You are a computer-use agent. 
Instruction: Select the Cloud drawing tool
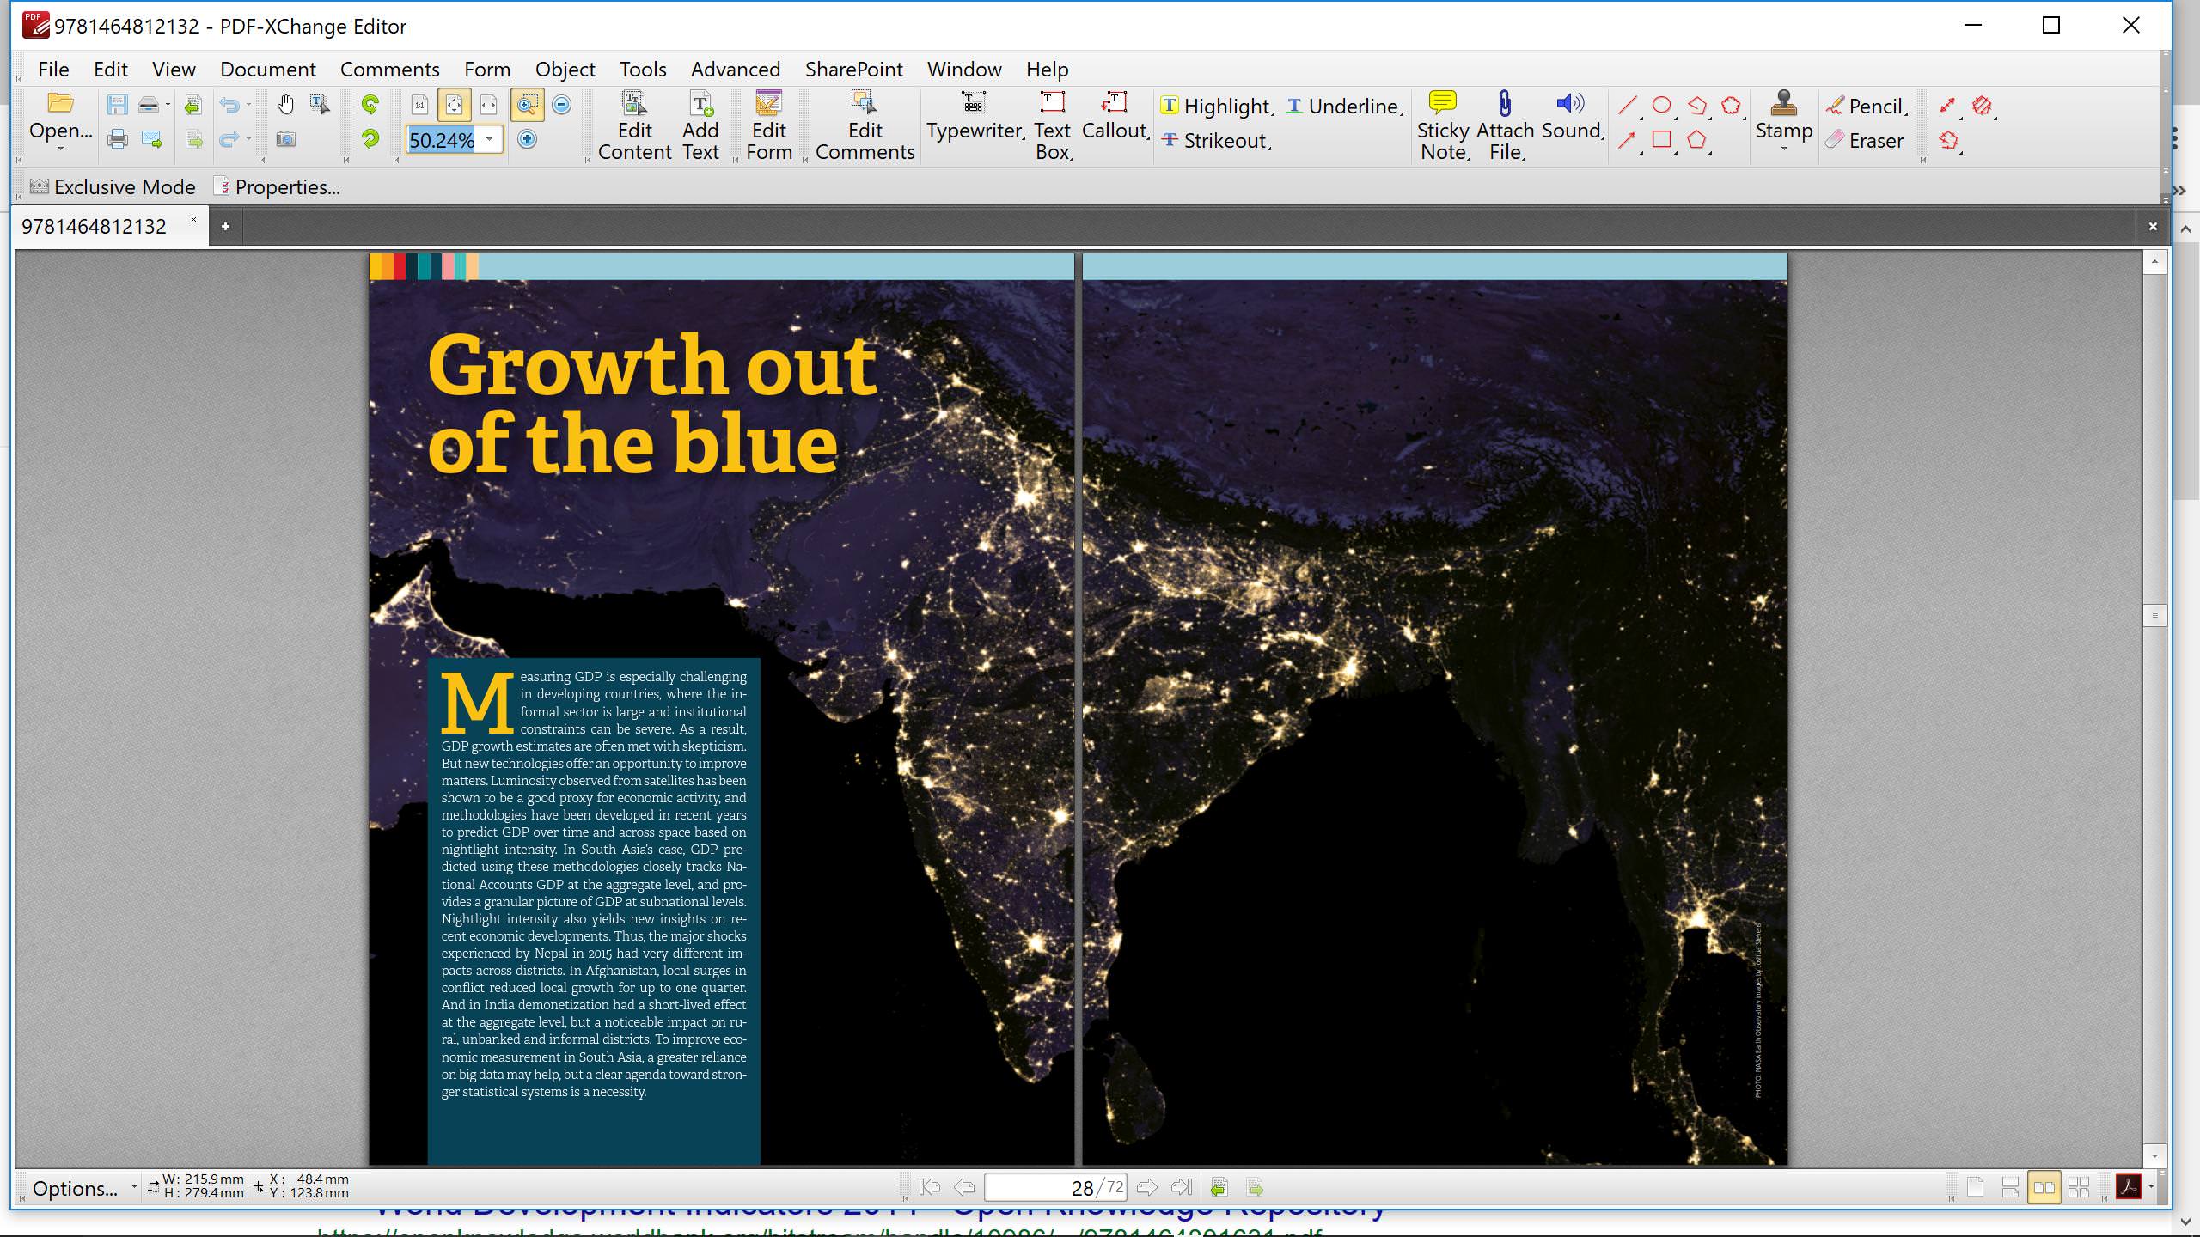click(x=1731, y=105)
